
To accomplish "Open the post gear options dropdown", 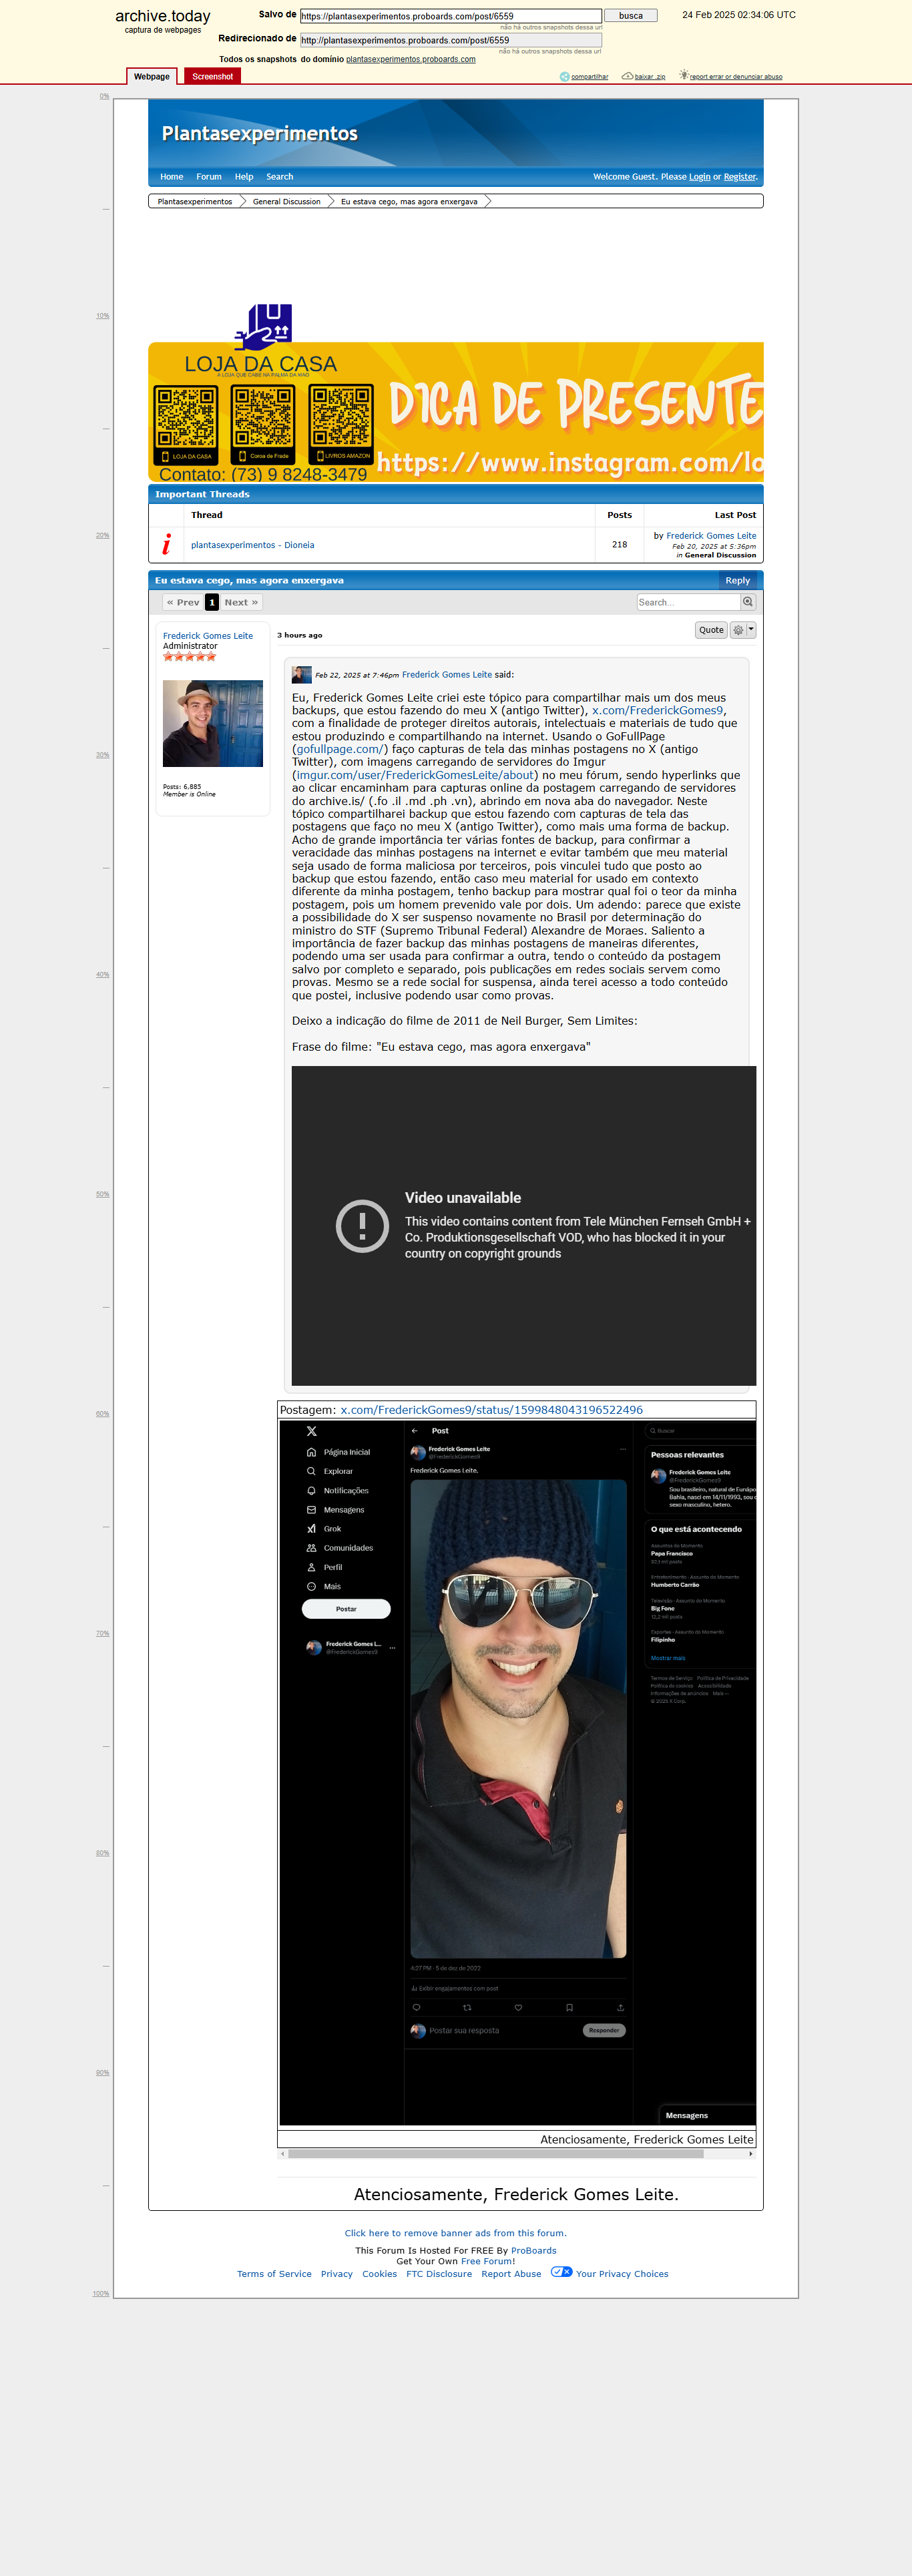I will [743, 630].
